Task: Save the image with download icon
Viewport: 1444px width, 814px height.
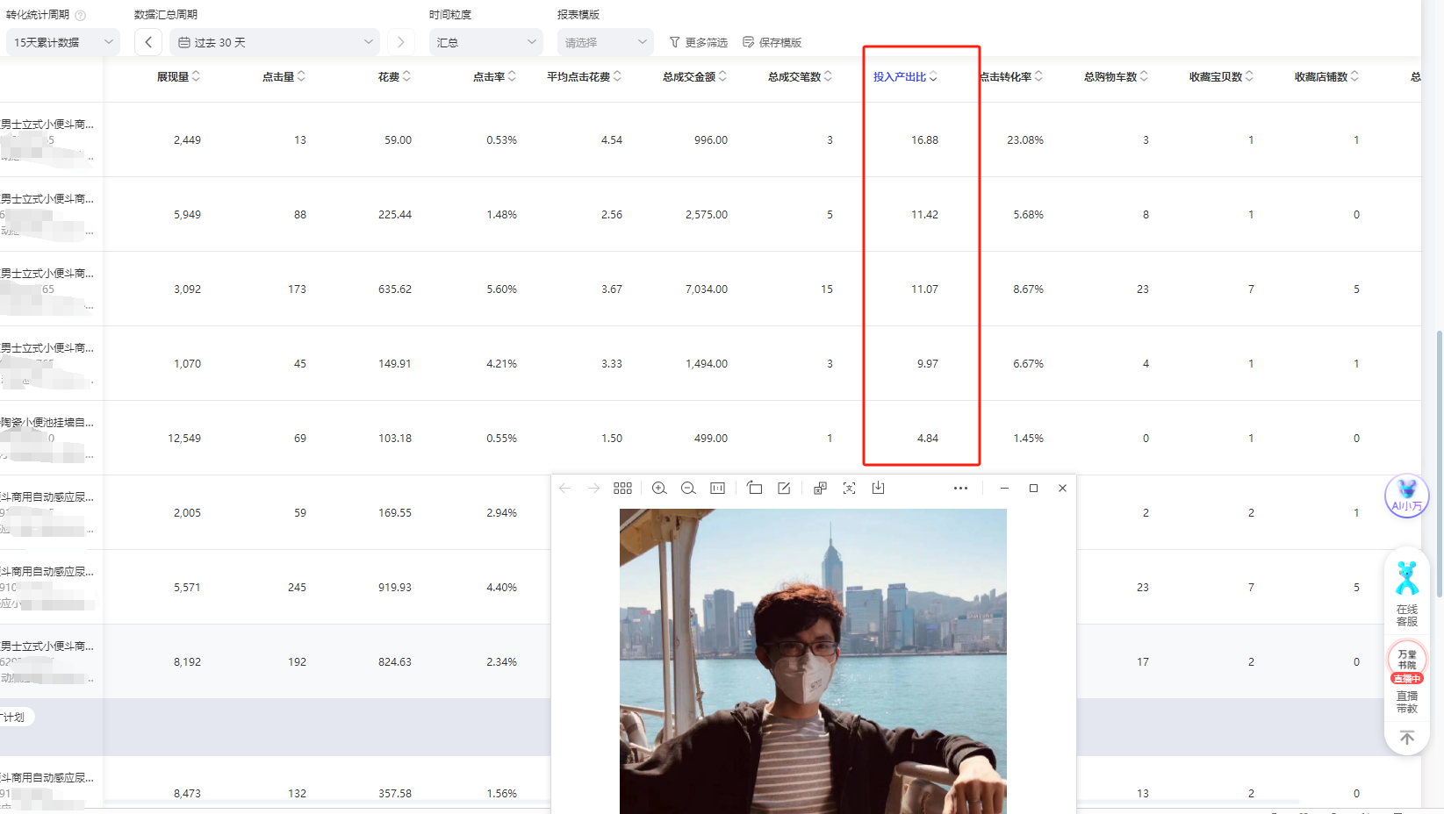Action: point(878,489)
